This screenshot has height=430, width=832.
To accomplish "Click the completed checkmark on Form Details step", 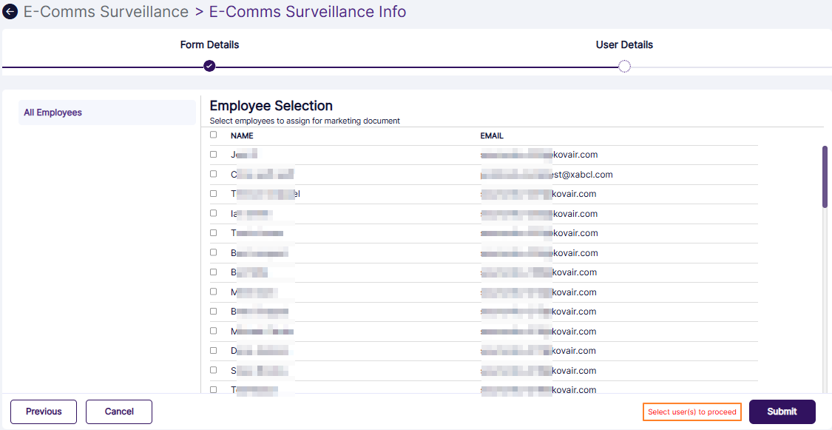I will [x=209, y=66].
